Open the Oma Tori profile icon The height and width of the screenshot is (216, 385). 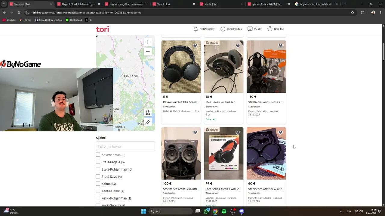click(270, 29)
